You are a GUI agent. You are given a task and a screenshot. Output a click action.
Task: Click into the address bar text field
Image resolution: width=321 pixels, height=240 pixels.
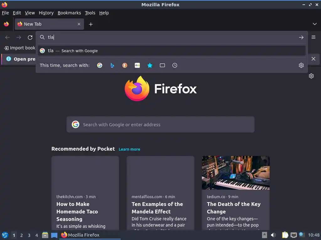tap(171, 37)
